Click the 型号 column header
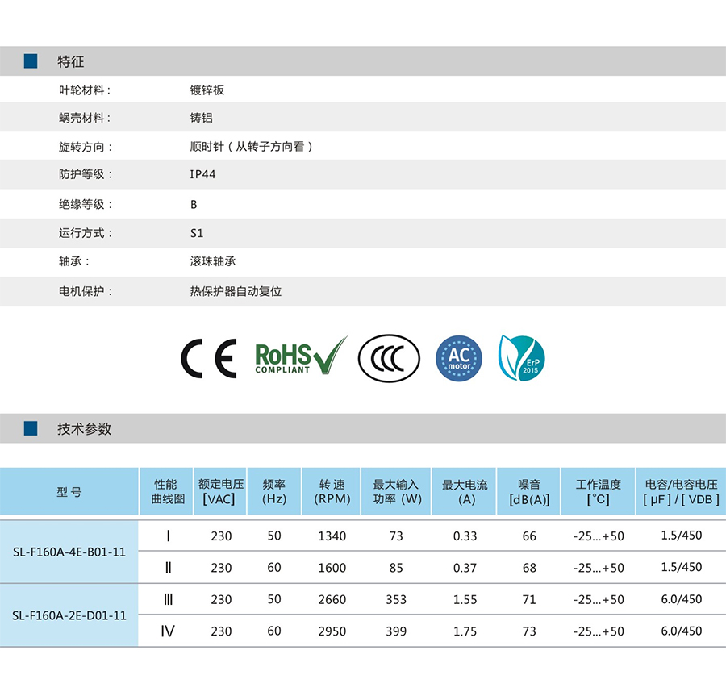Screen dimensions: 726x696 click(69, 491)
